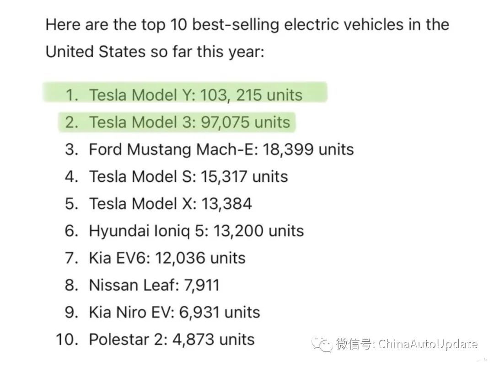Click list number 10 marker
This screenshot has height=367, width=494.
coord(67,340)
